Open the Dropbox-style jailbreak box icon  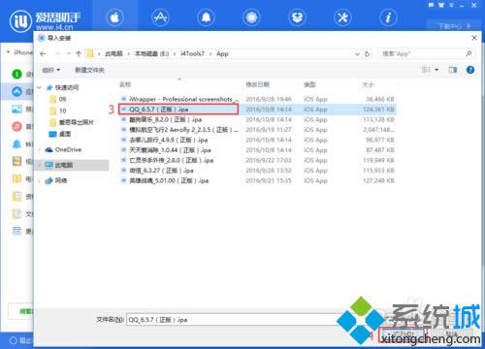297,17
